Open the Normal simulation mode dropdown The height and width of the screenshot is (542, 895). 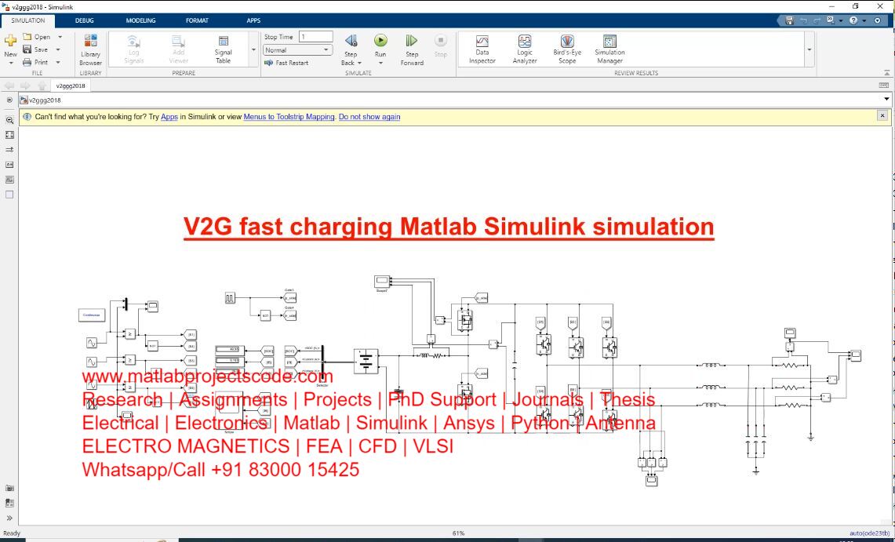(x=297, y=50)
